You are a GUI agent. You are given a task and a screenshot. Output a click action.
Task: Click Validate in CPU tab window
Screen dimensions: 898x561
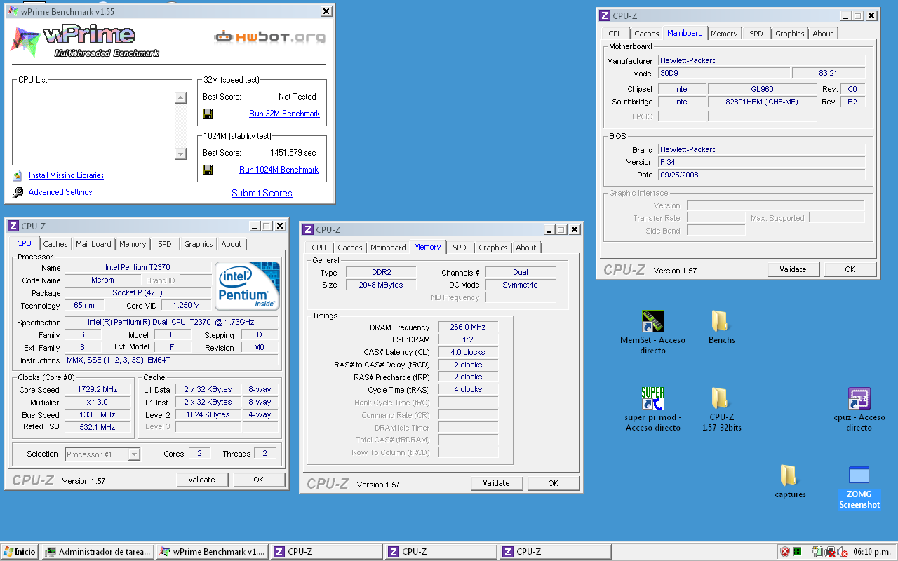[x=202, y=480]
